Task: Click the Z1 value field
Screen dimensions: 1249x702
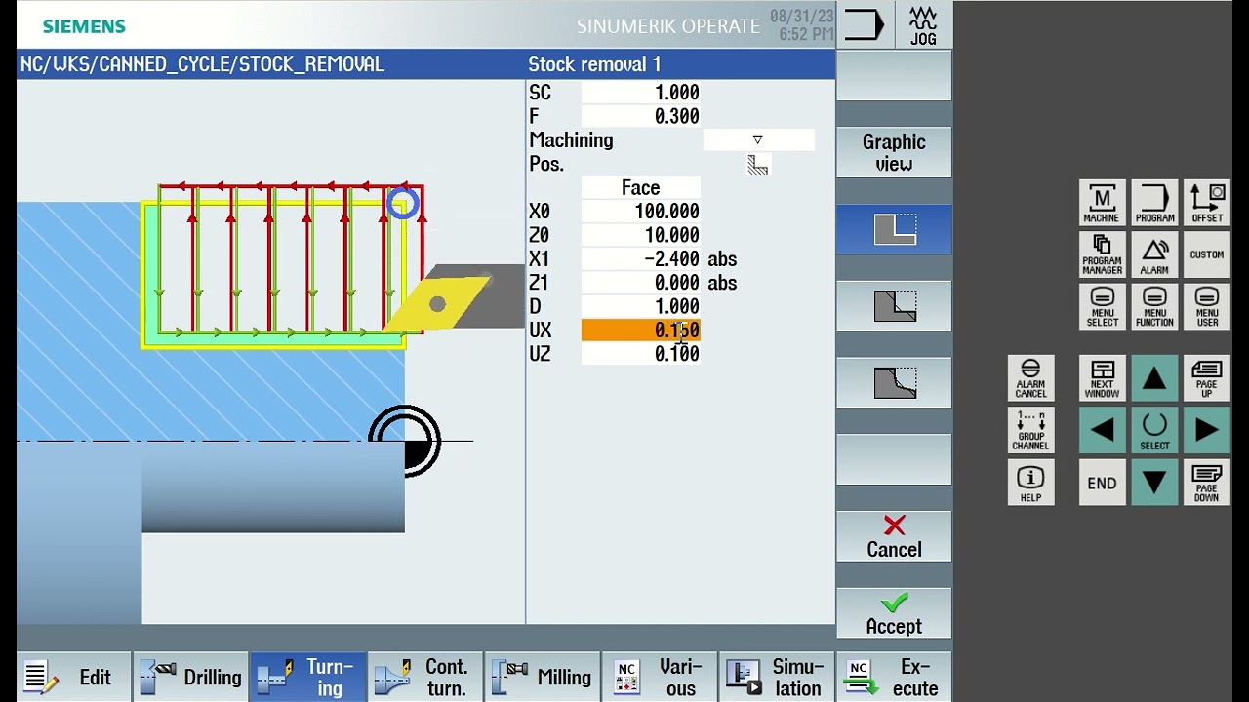Action: [641, 283]
